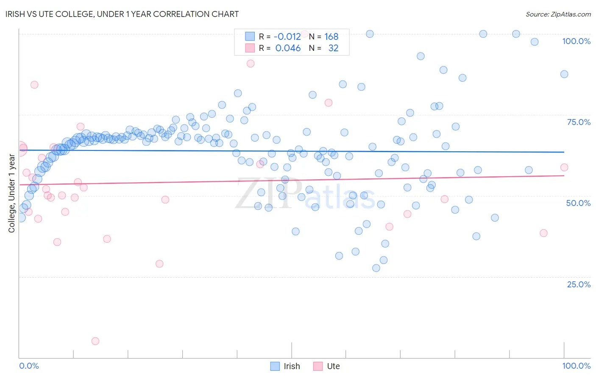Image resolution: width=596 pixels, height=378 pixels.
Task: Click the 25.0% y-axis label
Action: pyautogui.click(x=579, y=284)
